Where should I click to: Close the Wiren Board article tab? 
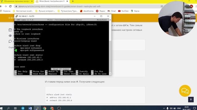tap(67, 1)
